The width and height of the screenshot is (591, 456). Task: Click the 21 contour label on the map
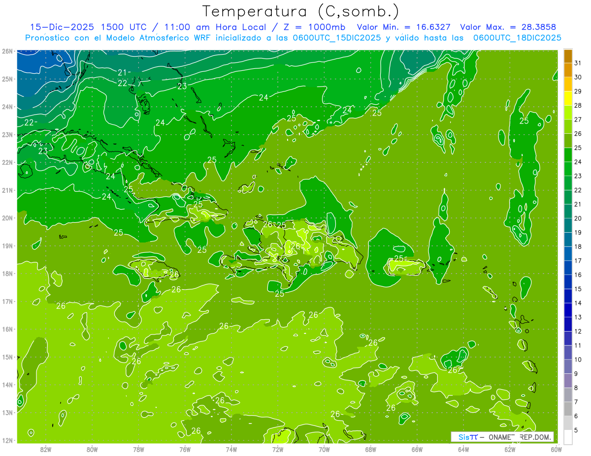[122, 73]
